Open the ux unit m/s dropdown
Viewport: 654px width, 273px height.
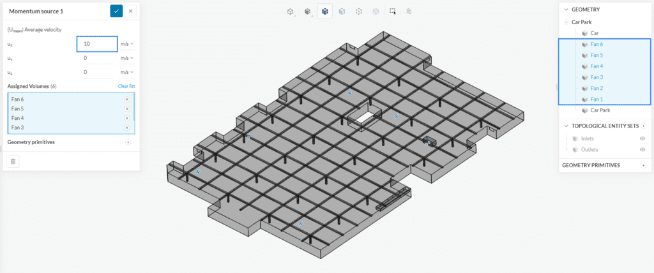point(127,43)
